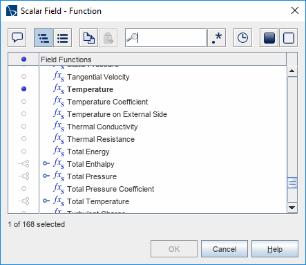Click the speech bubble tooltip icon
This screenshot has width=306, height=265.
tap(17, 38)
